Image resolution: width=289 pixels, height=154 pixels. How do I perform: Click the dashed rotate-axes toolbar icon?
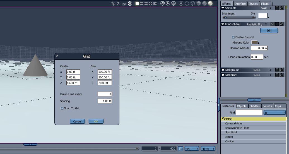[x=187, y=3]
